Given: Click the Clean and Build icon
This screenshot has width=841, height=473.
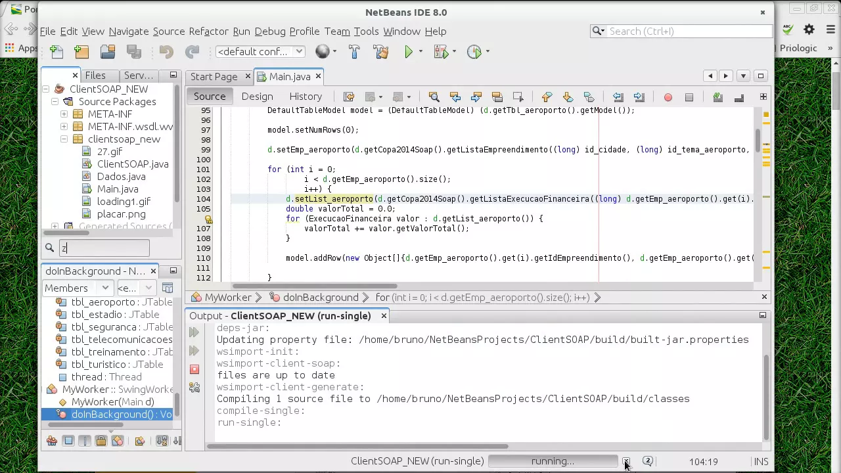Looking at the screenshot, I should (380, 51).
